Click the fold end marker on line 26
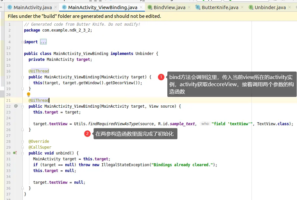Viewport: 297px width, 200px height. tap(22, 130)
